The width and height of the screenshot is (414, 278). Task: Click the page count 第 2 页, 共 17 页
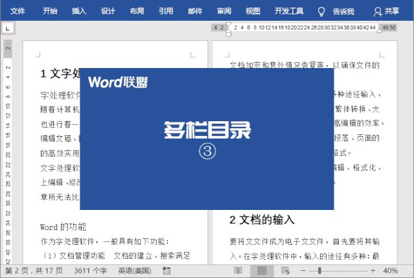pyautogui.click(x=34, y=271)
